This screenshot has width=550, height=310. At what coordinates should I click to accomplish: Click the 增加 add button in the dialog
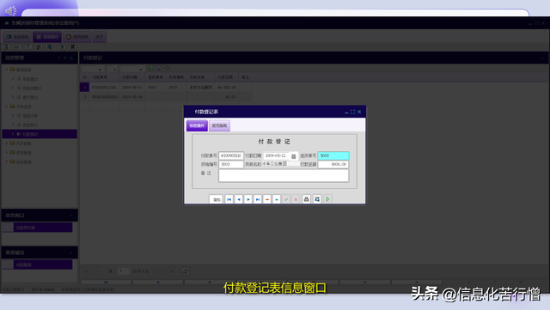(x=216, y=199)
